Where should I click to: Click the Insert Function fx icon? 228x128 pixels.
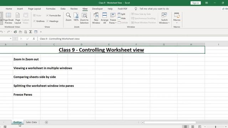(x=34, y=39)
